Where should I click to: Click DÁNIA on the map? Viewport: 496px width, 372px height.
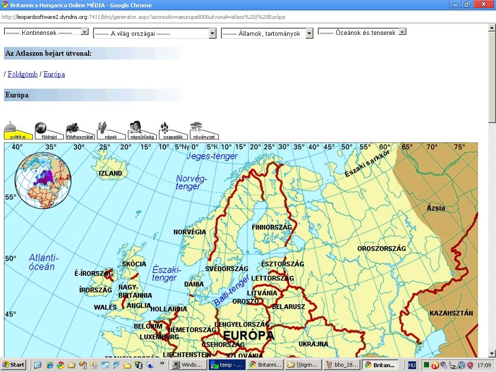(x=194, y=284)
